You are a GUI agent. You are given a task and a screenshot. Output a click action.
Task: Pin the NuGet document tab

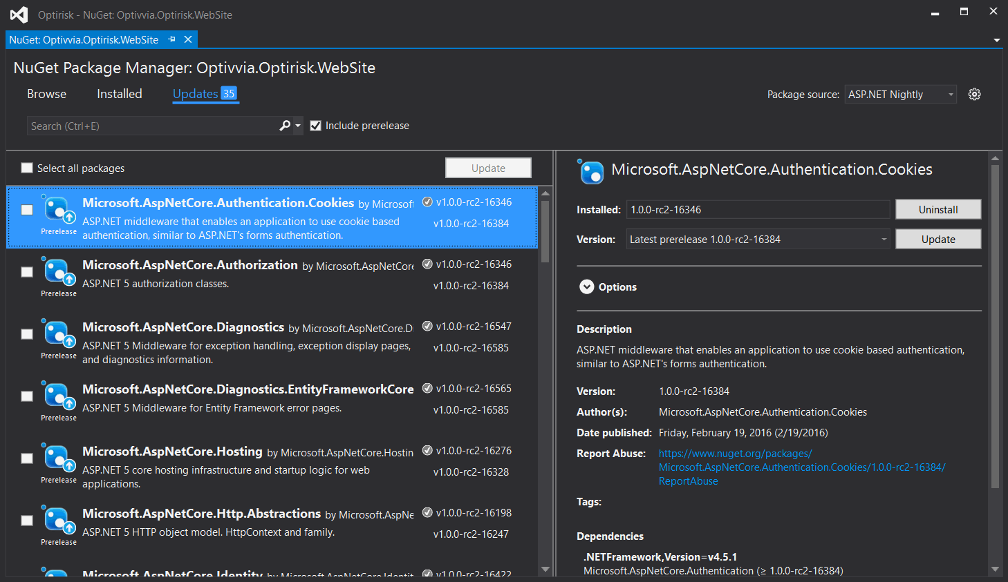point(171,39)
